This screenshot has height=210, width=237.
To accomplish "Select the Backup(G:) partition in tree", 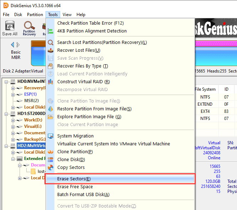I will (35, 139).
